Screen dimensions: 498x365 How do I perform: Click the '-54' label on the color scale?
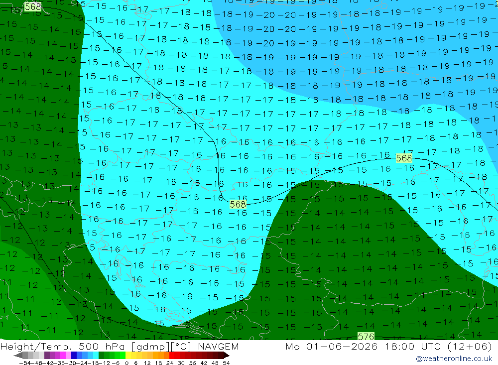pos(25,363)
